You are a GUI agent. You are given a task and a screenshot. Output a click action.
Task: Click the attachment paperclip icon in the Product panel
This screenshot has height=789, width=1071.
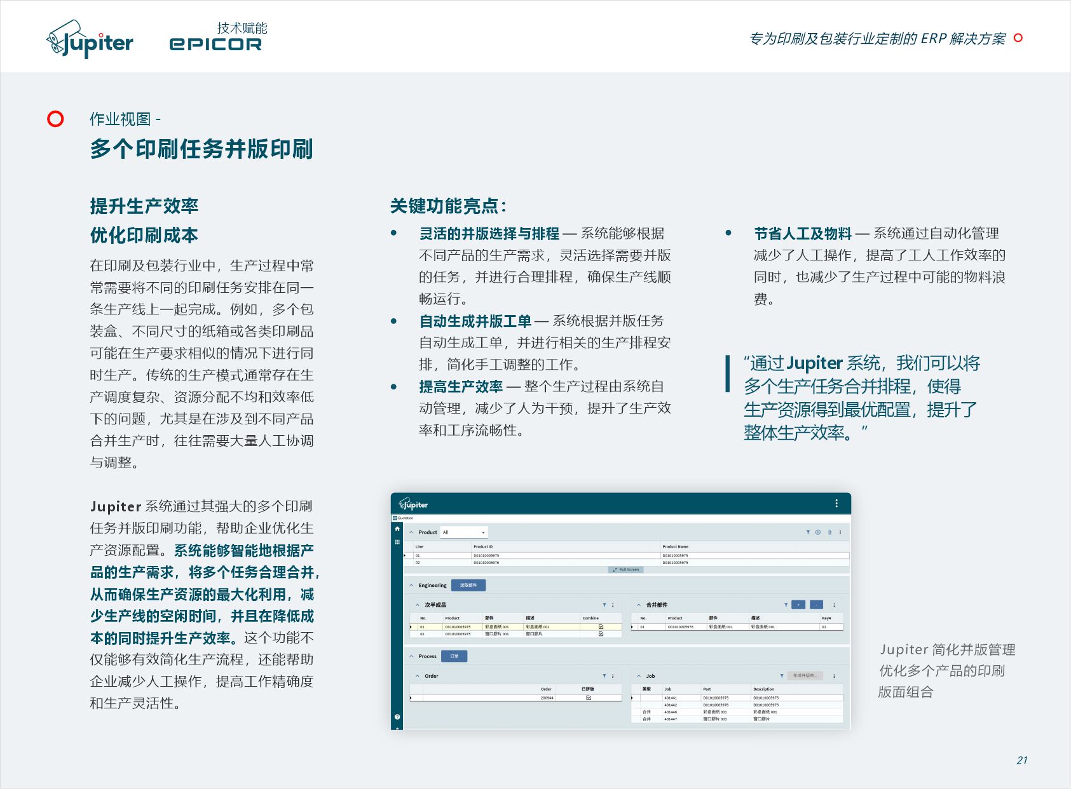click(x=829, y=532)
